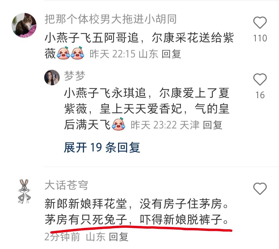Like 大话苍穹's comment
Screen dimensions: 279x249
260,189
